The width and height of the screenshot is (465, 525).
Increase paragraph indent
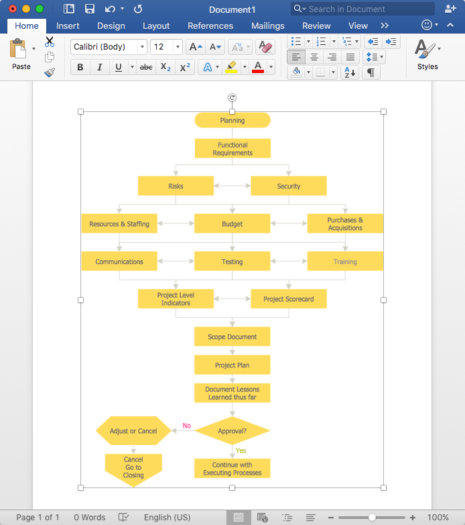tap(391, 42)
